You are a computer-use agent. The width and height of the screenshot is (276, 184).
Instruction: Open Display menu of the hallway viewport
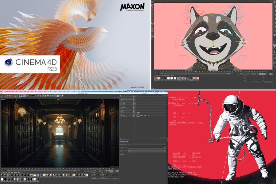[10, 98]
